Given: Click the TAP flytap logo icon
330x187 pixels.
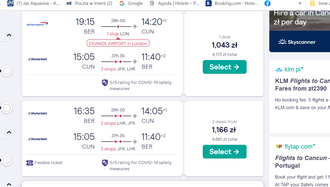Looking at the screenshot, I should click(279, 147).
